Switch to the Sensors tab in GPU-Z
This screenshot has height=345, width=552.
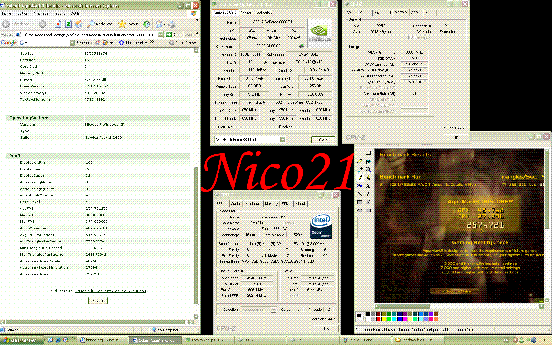pos(246,13)
